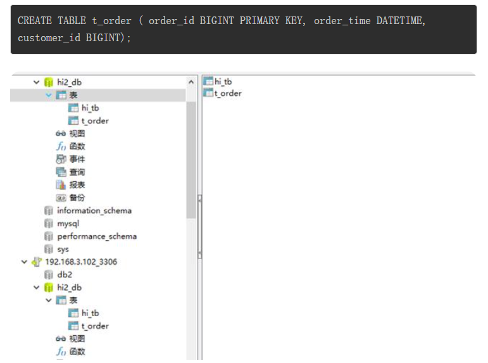Viewport: 488px width, 363px height.
Task: Click the table-group icon of highlighted 表 node
Action: pyautogui.click(x=61, y=95)
